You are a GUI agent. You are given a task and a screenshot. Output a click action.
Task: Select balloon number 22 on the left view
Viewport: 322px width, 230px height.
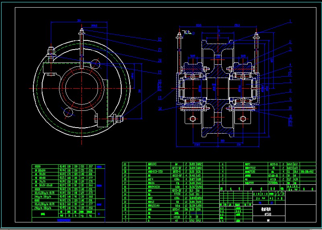click(x=159, y=40)
